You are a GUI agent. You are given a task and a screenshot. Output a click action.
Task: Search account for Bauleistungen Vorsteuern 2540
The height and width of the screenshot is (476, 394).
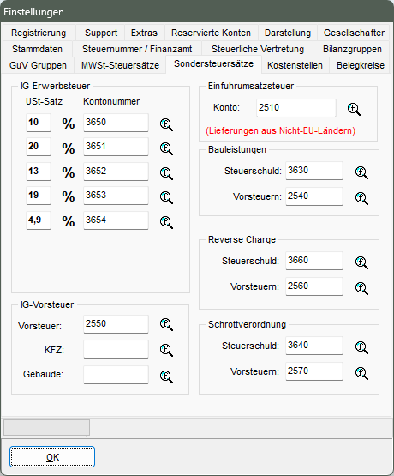[361, 198]
